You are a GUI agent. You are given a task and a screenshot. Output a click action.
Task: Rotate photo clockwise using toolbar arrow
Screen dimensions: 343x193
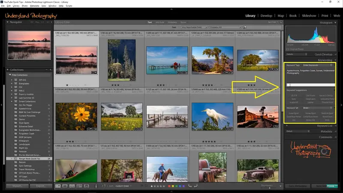tap(196, 186)
